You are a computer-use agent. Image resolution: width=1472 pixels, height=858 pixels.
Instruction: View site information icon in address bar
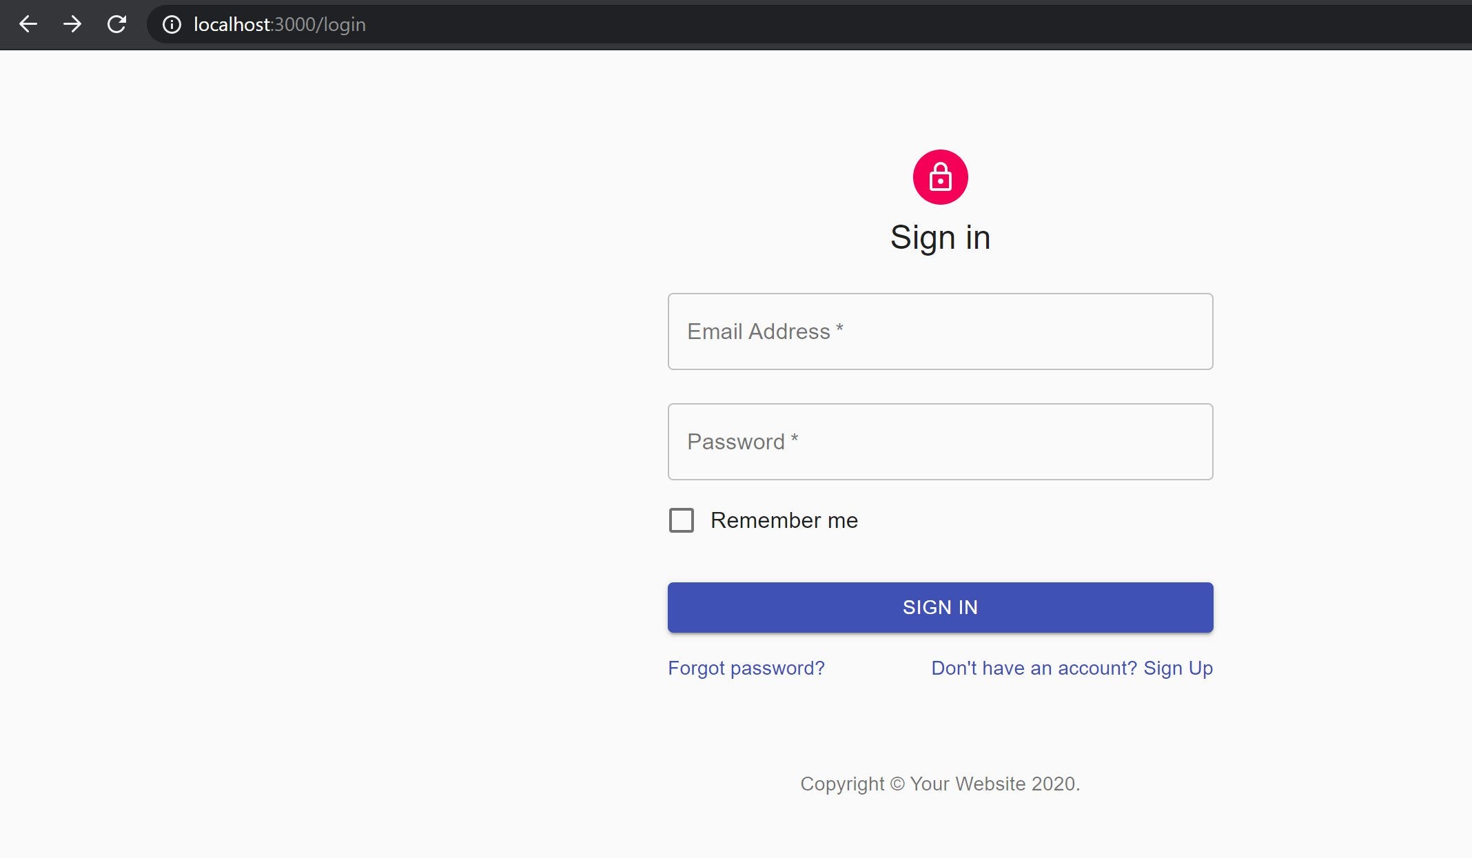tap(172, 25)
